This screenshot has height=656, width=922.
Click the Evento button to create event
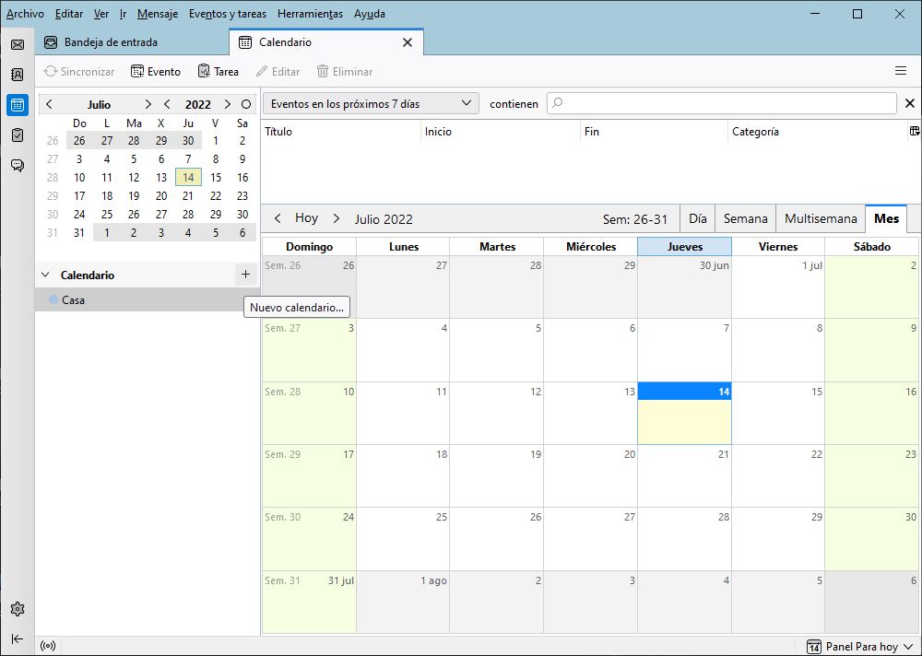click(156, 71)
